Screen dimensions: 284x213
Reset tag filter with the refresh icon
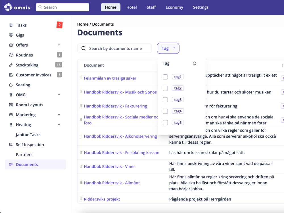tap(195, 63)
